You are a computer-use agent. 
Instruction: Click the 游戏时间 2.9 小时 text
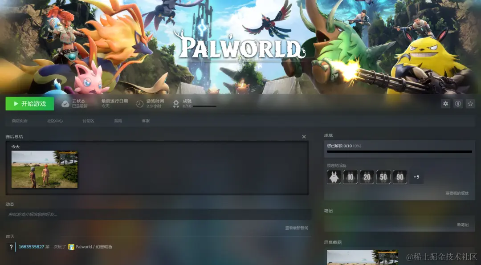click(155, 103)
